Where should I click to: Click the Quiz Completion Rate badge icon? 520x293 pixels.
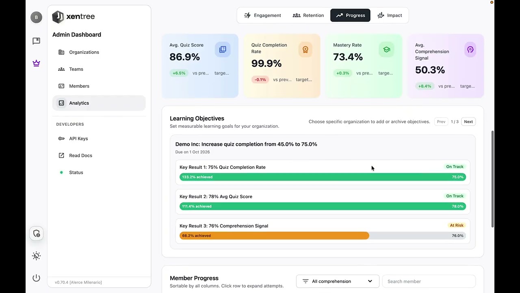pos(305,49)
